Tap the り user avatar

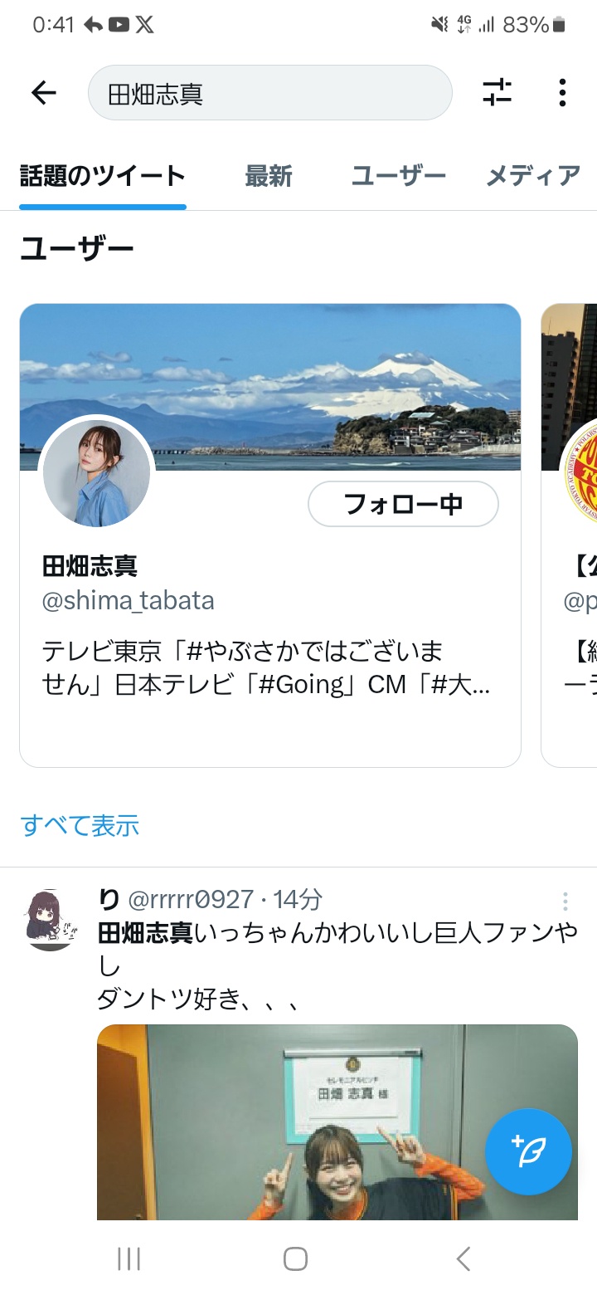tap(50, 919)
